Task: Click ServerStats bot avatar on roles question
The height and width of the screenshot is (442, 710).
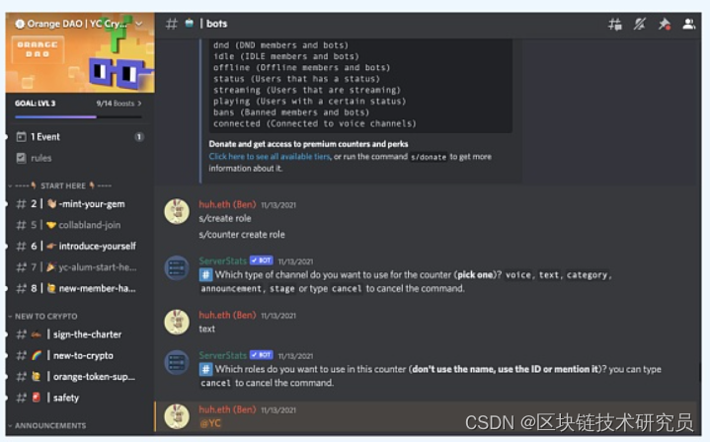Action: (177, 363)
